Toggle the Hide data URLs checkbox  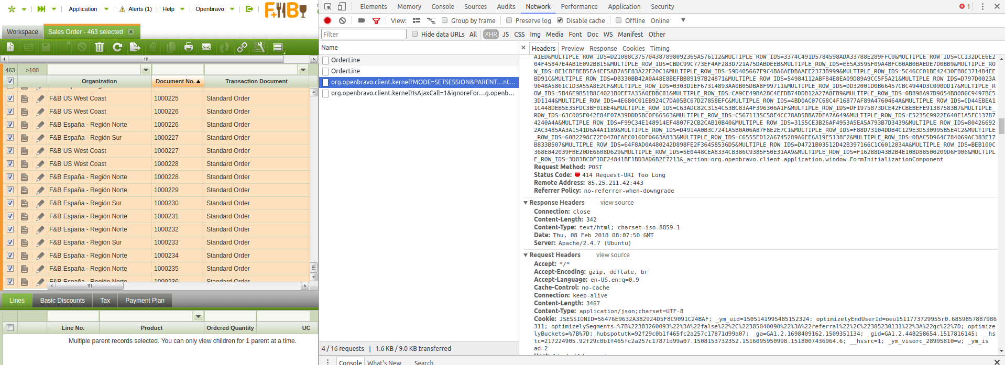[415, 34]
